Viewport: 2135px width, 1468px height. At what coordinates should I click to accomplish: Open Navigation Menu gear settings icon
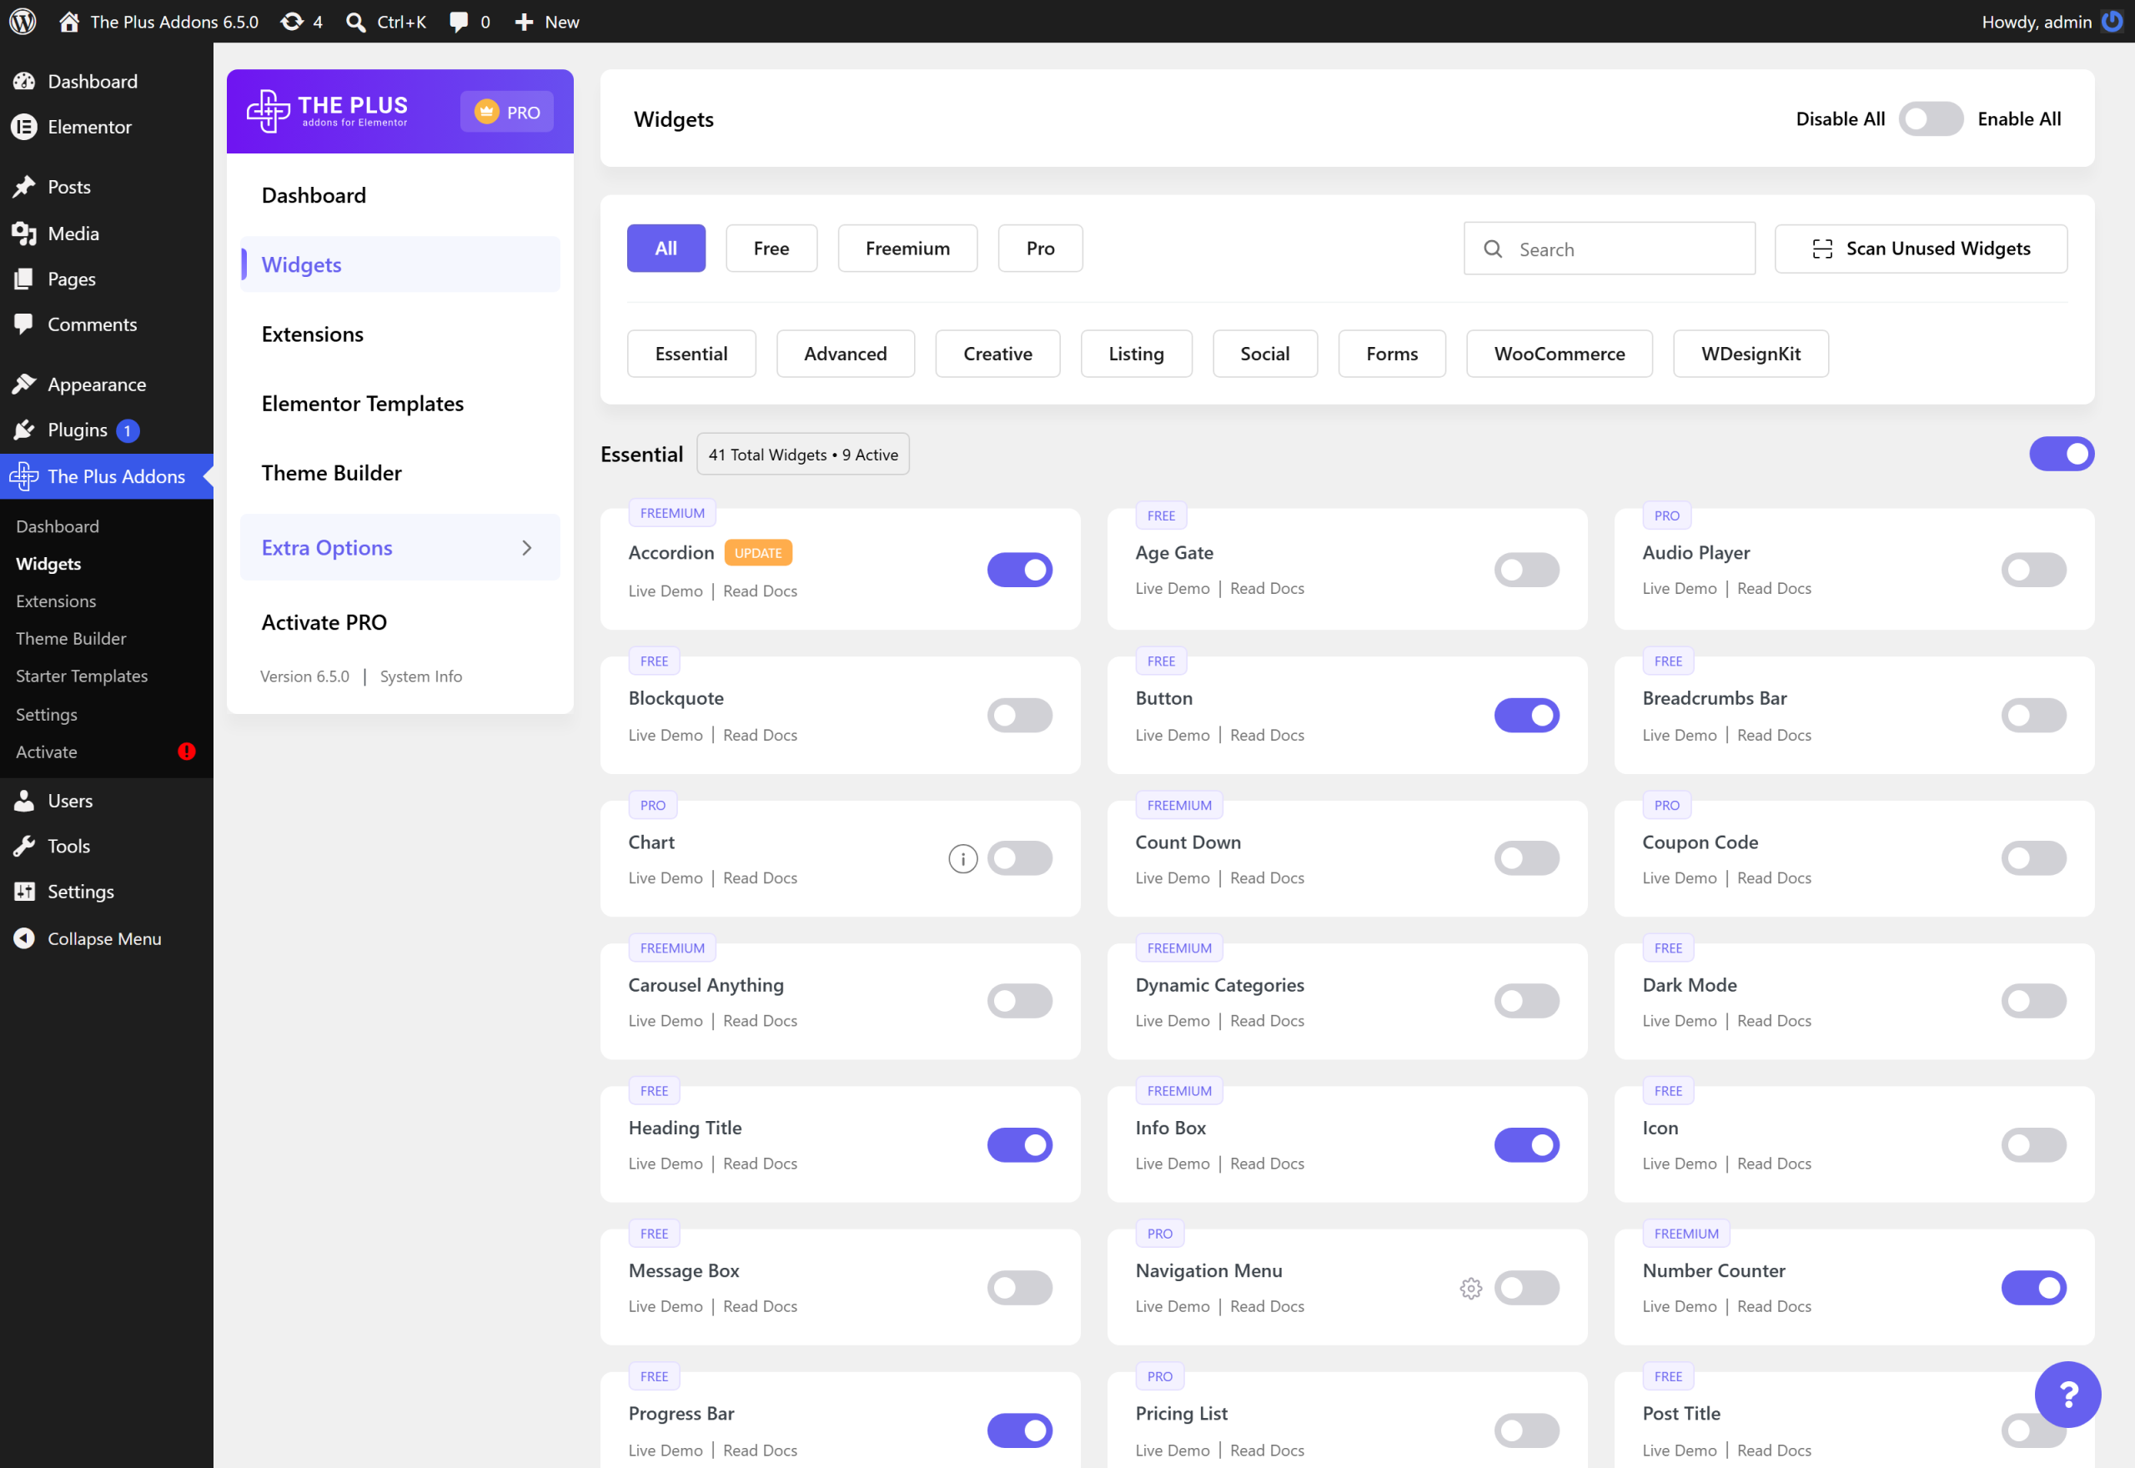[1470, 1288]
